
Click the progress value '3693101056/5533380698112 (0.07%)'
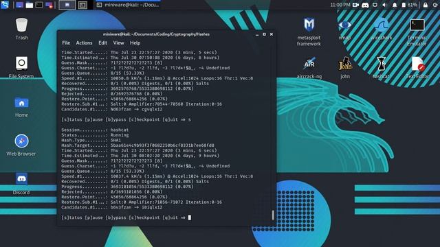click(x=152, y=187)
